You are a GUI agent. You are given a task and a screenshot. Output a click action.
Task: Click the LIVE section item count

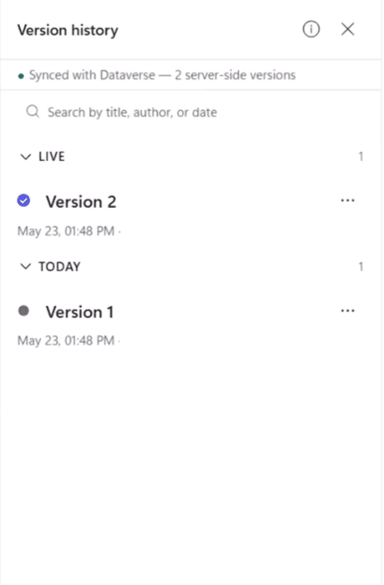[x=361, y=157]
